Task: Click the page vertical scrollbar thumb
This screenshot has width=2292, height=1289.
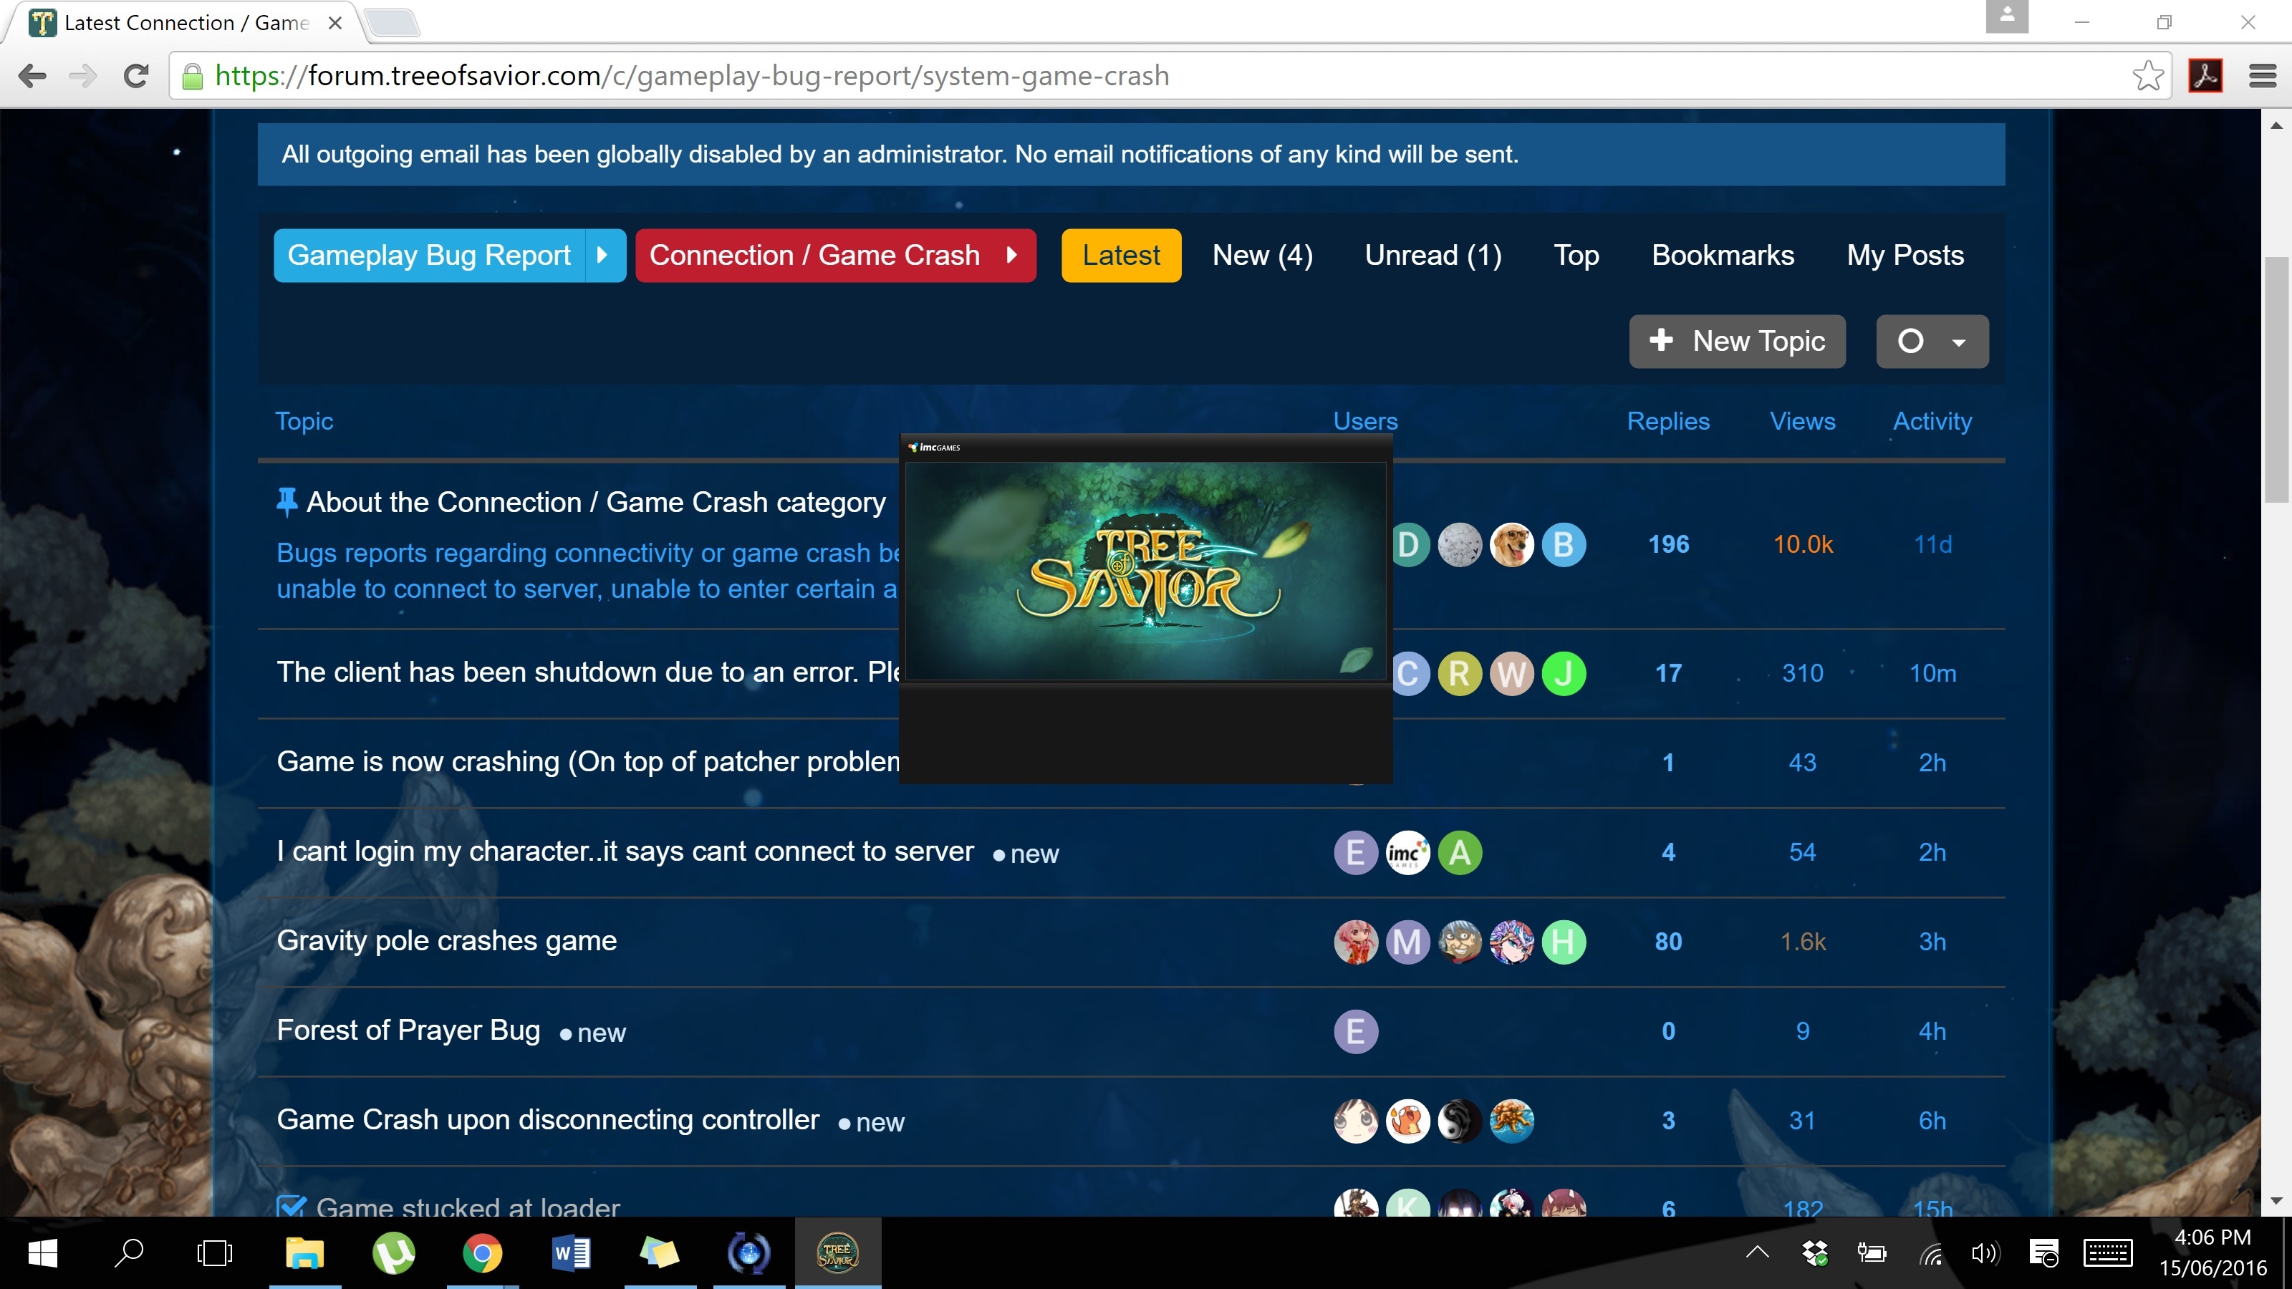Action: (x=2276, y=378)
